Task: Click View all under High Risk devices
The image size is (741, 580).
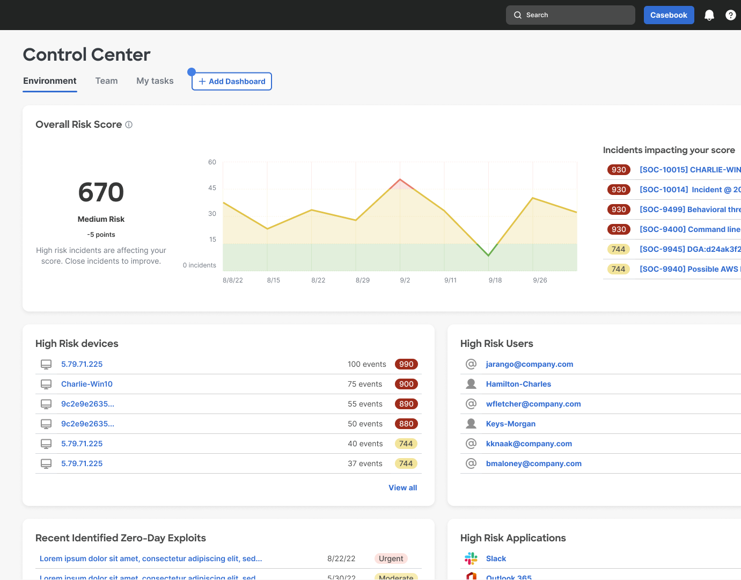Action: click(x=402, y=488)
